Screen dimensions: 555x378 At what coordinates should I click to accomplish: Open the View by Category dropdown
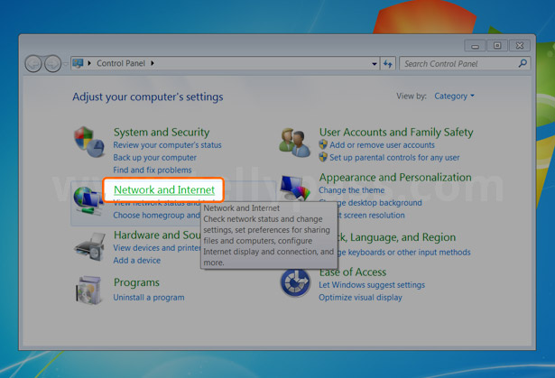(x=454, y=96)
